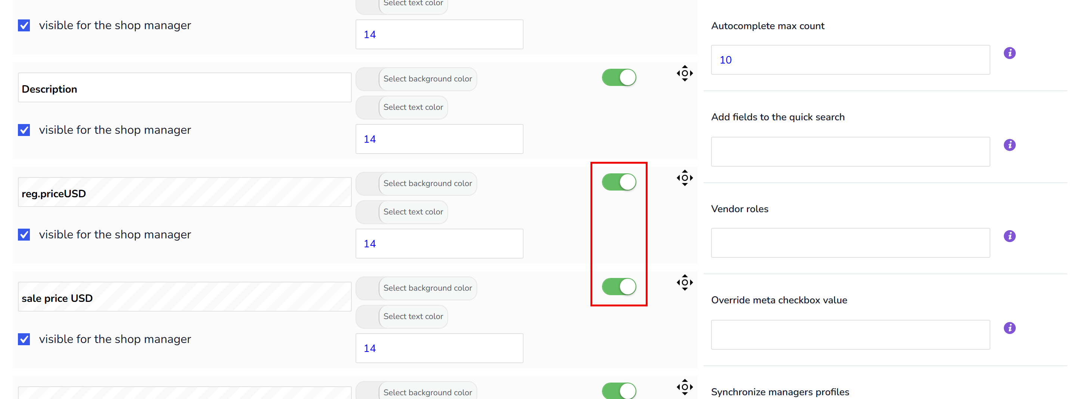This screenshot has width=1080, height=399.
Task: Open info icon beside Vendor roles field
Action: pos(1009,236)
